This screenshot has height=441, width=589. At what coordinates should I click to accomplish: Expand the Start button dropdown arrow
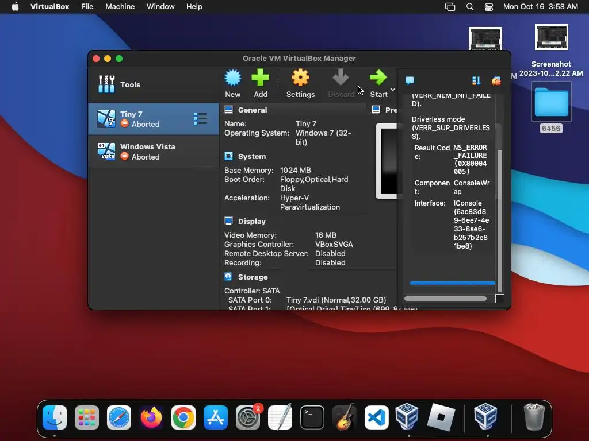[393, 90]
